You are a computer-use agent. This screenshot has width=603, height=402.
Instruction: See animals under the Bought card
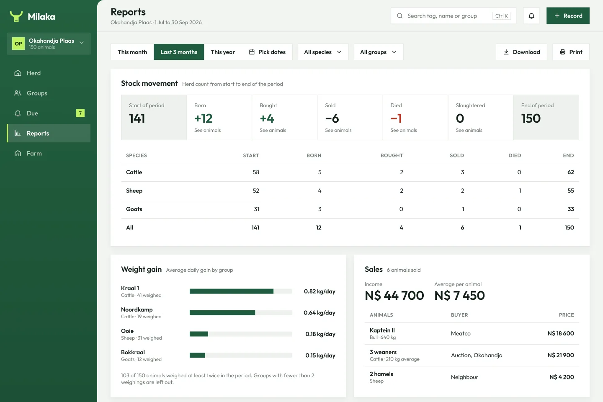pyautogui.click(x=273, y=130)
